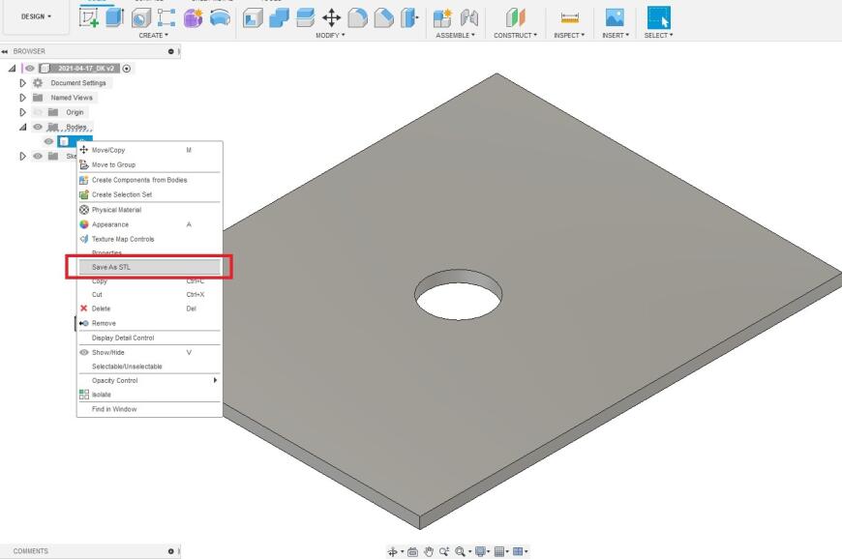Viewport: 842px width, 559px height.
Task: Select the Extrude tool
Action: 114,17
